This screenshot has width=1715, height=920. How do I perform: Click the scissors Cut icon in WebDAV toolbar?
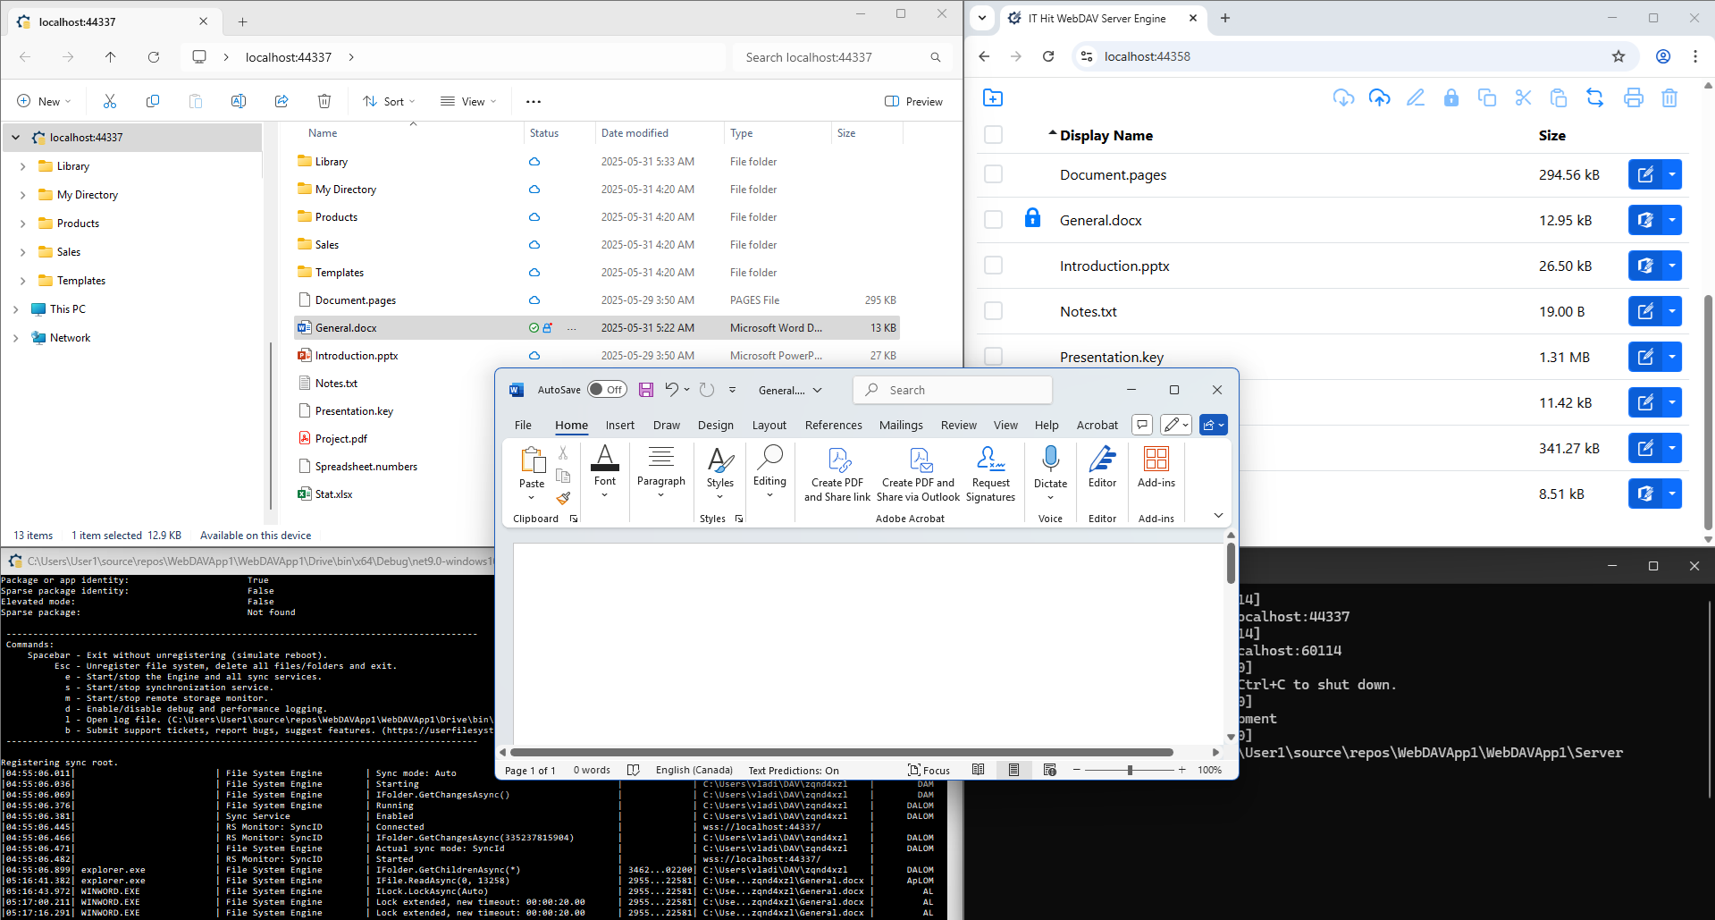(1524, 97)
